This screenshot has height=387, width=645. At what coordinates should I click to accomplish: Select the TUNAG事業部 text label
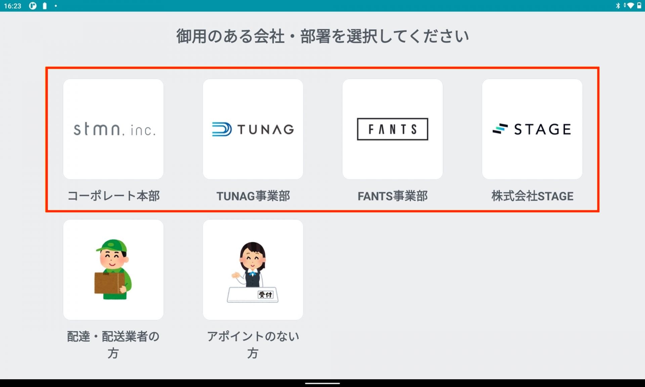click(253, 196)
